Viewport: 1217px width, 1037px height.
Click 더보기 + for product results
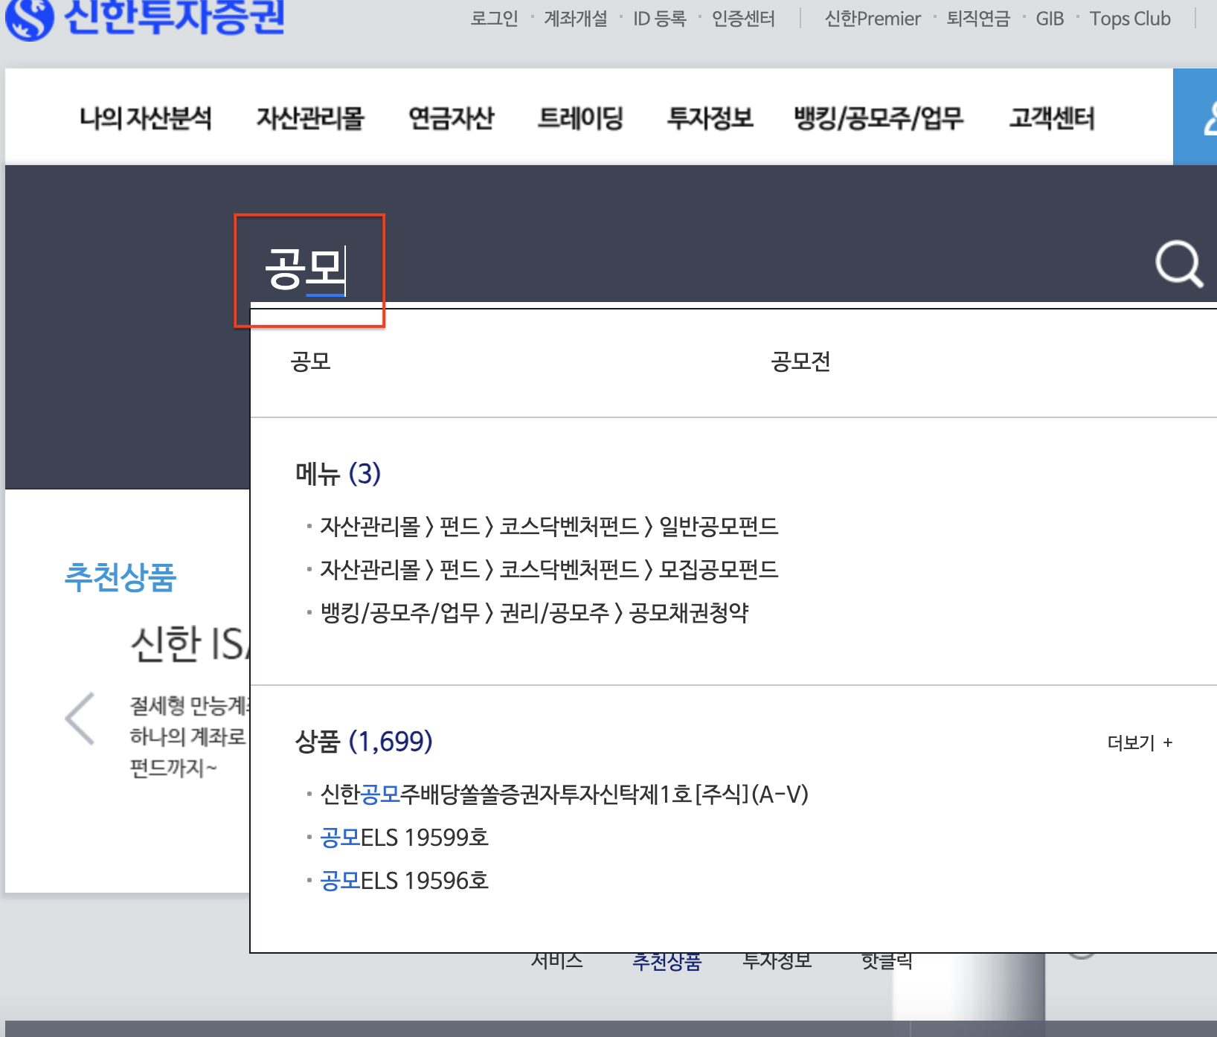click(1140, 742)
